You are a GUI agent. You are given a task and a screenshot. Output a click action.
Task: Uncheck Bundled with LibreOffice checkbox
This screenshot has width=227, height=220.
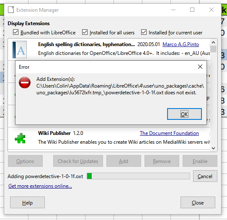tap(15, 32)
